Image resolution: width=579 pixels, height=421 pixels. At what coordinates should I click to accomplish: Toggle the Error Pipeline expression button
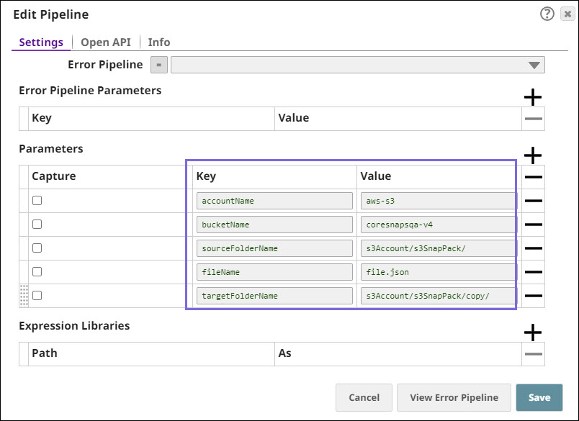pos(158,65)
